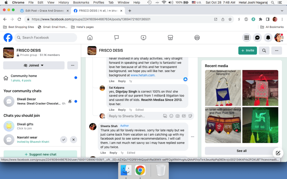Open Messenger chat icon
This screenshot has height=179, width=287.
257,37
